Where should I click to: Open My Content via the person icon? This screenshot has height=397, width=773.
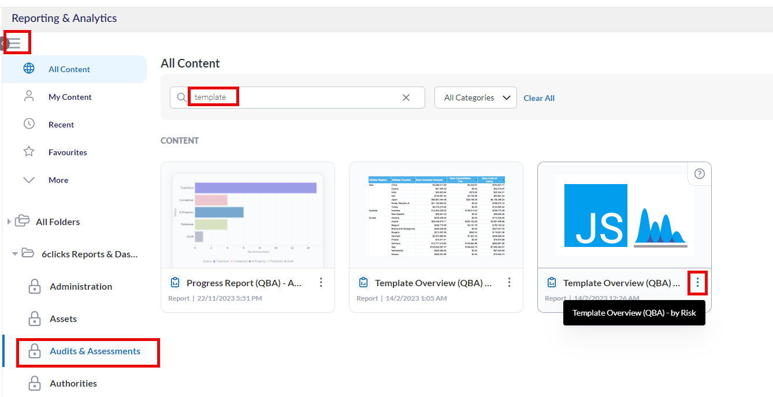coord(29,96)
